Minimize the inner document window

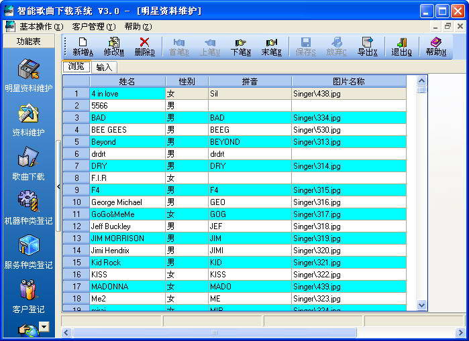[435, 27]
